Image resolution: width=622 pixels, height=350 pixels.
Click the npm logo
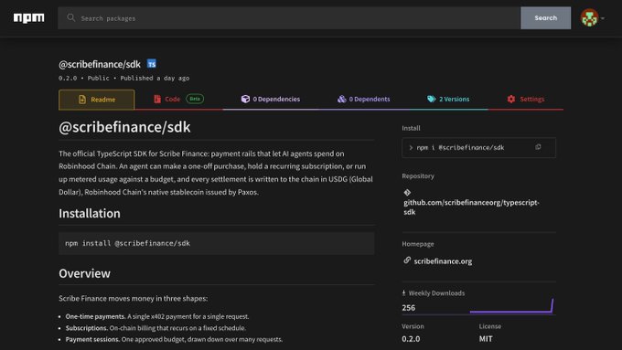(x=29, y=18)
